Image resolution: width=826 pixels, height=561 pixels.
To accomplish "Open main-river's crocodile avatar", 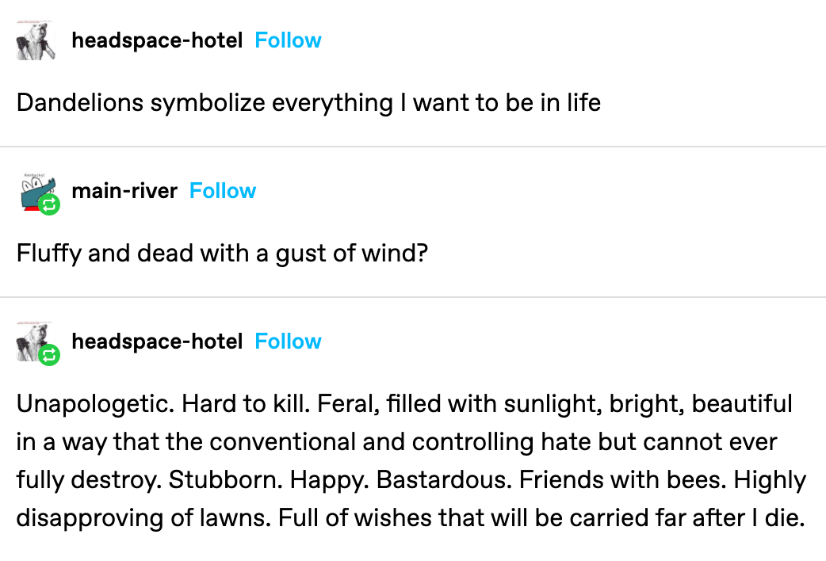I will coord(36,191).
